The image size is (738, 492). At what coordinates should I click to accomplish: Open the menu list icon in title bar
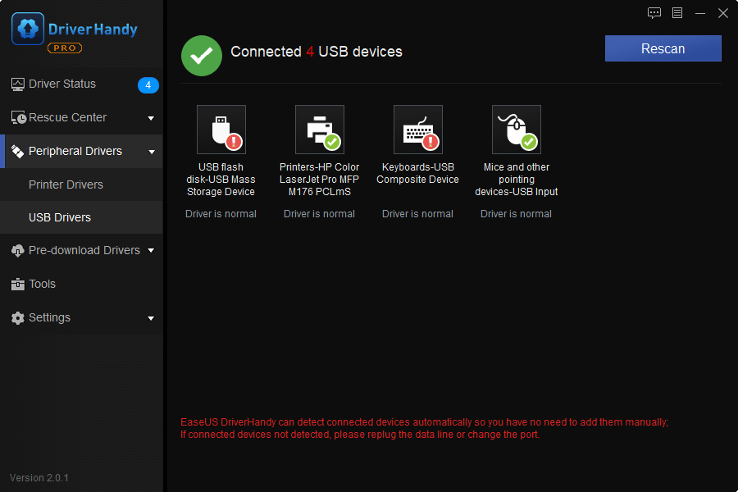[677, 13]
